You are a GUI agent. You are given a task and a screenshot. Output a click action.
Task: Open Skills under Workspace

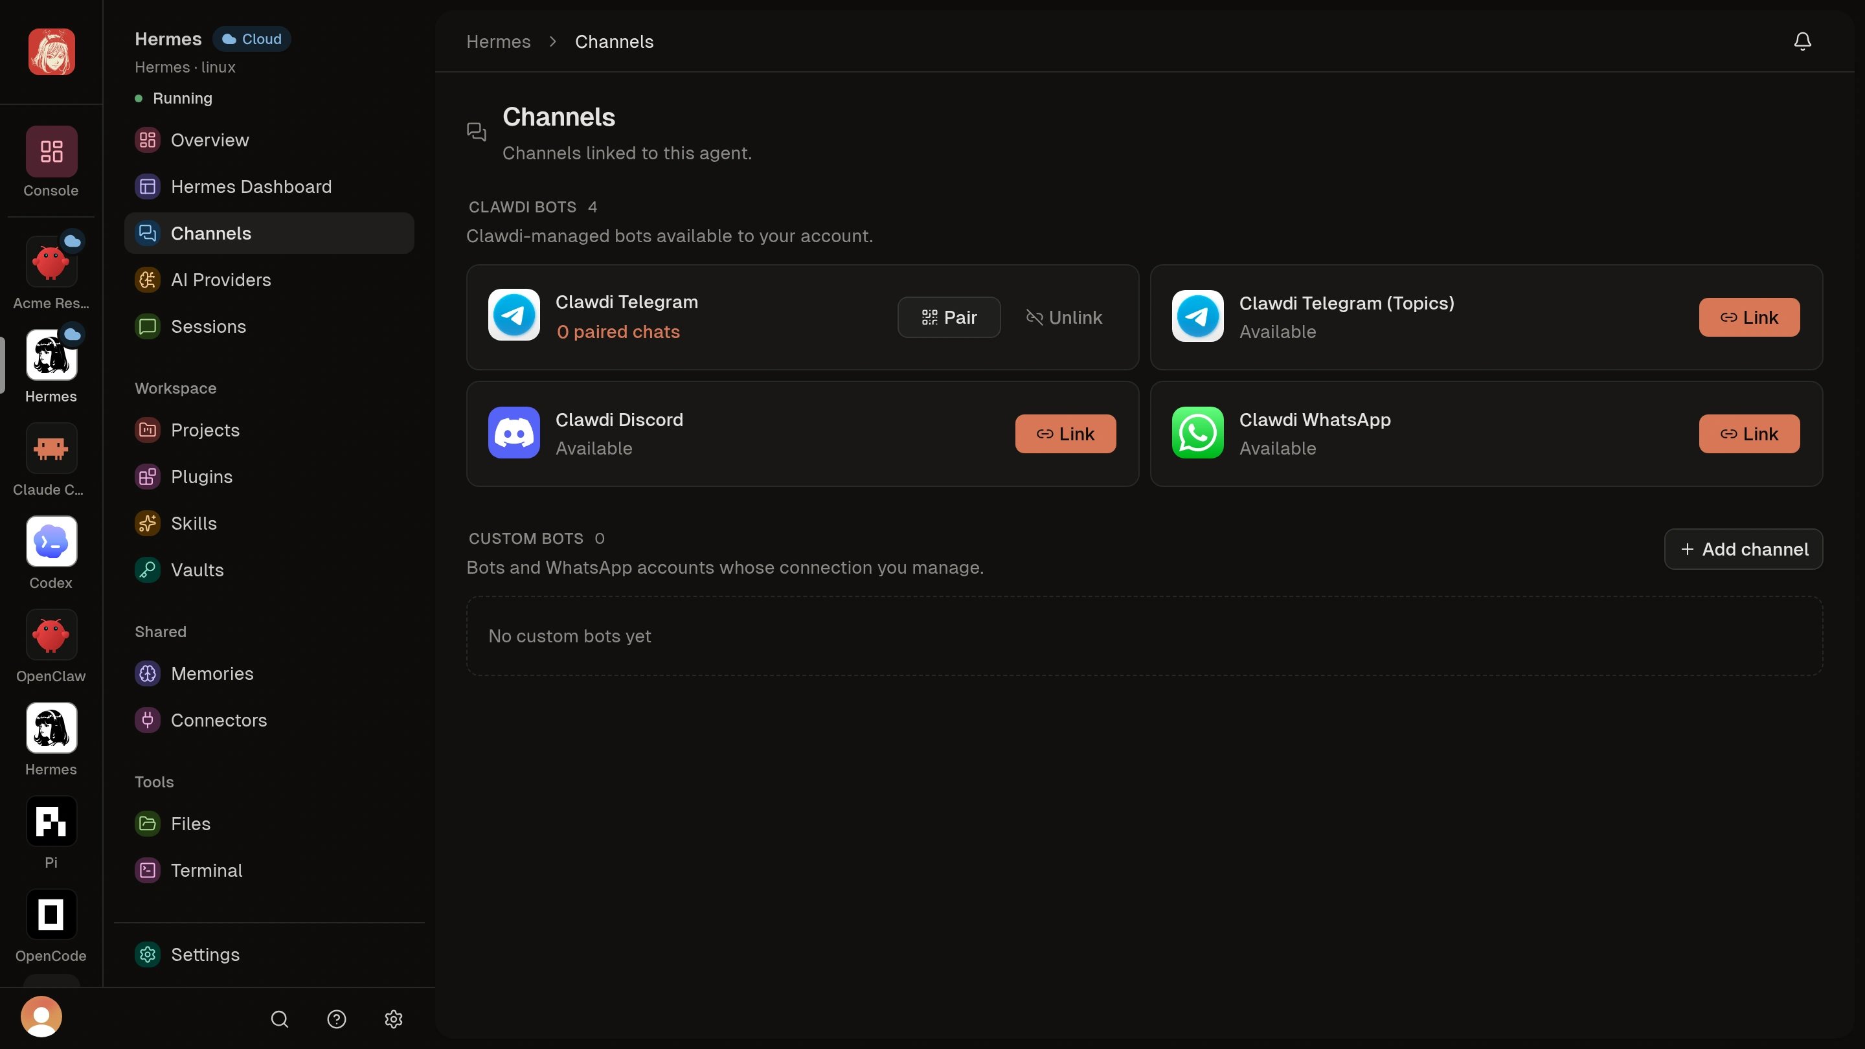(269, 523)
